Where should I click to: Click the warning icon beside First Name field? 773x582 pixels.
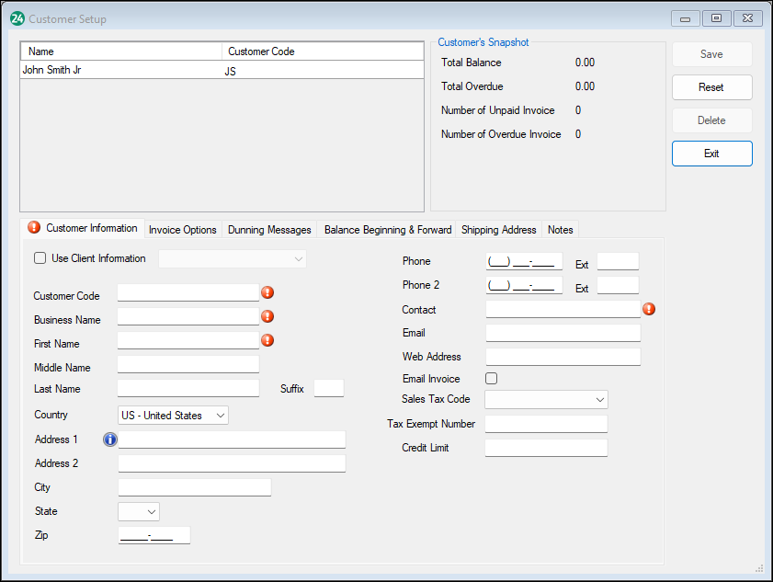(267, 339)
